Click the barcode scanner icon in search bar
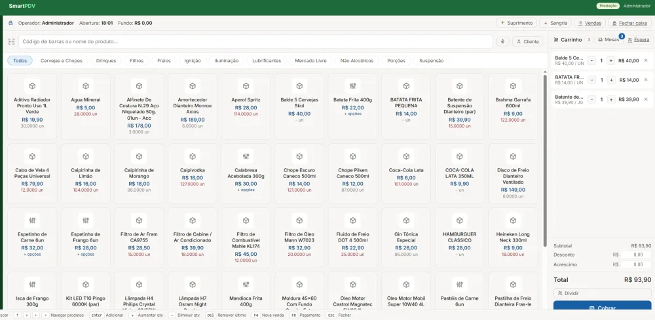655x320 pixels. tap(11, 42)
